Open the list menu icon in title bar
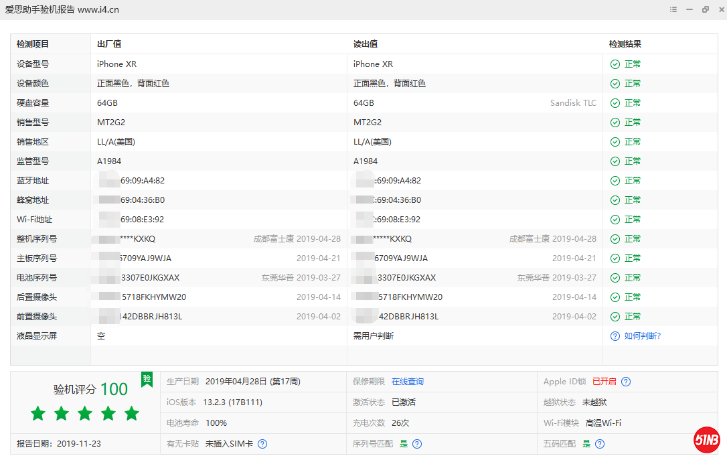Image resolution: width=727 pixels, height=460 pixels. click(673, 9)
